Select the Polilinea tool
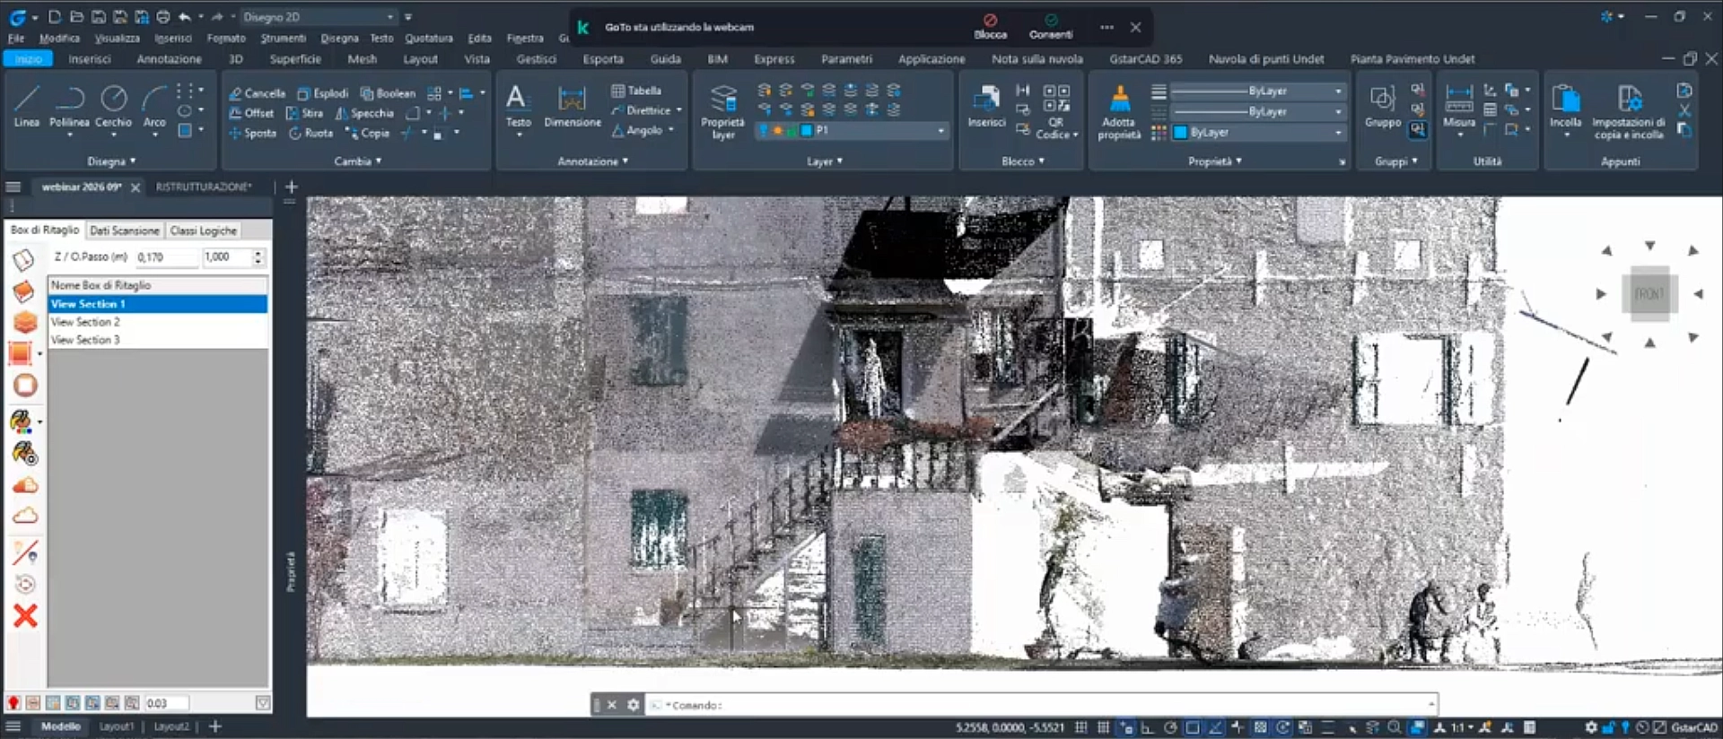 click(69, 106)
